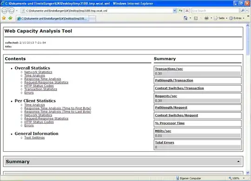Click the Pathlength/Transaction summary link
This screenshot has width=251, height=181.
click(x=174, y=80)
